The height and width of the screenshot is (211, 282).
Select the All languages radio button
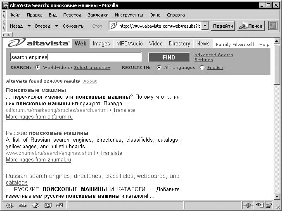pyautogui.click(x=159, y=67)
